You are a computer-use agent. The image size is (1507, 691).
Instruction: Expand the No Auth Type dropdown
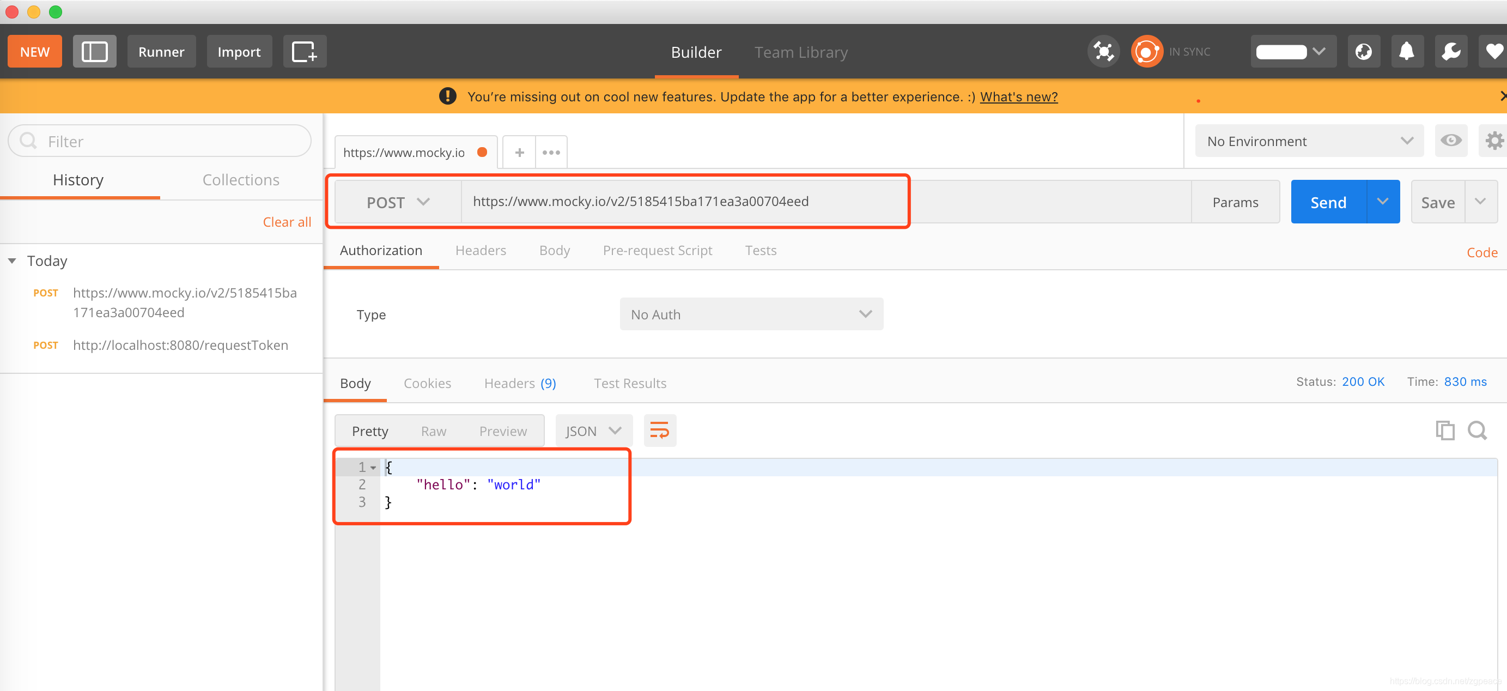(749, 314)
